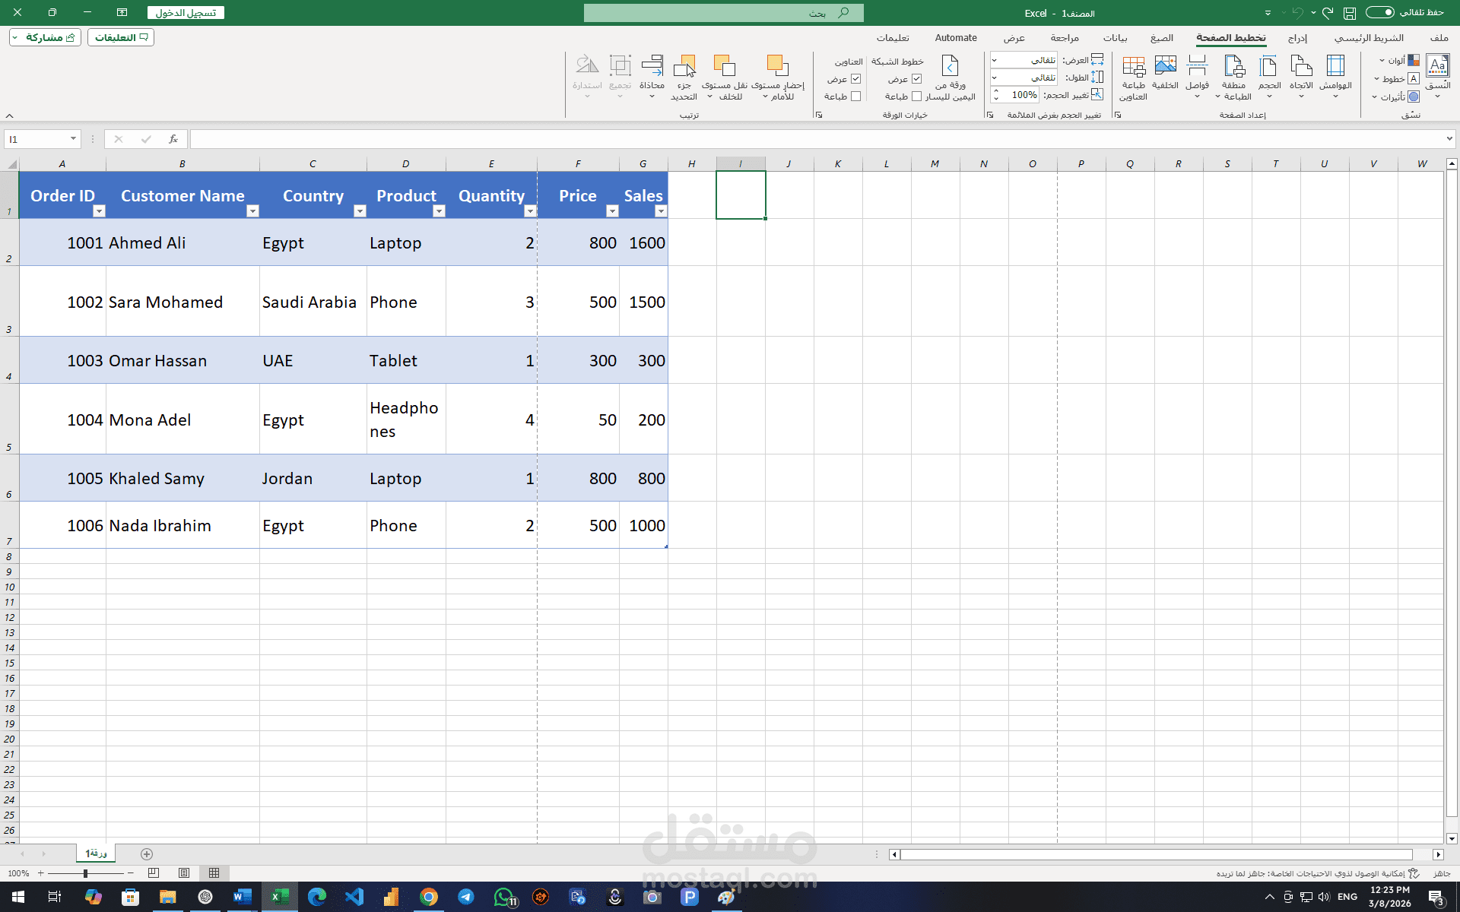This screenshot has width=1460, height=912.
Task: Click the Redo arrow in title bar
Action: click(1328, 13)
